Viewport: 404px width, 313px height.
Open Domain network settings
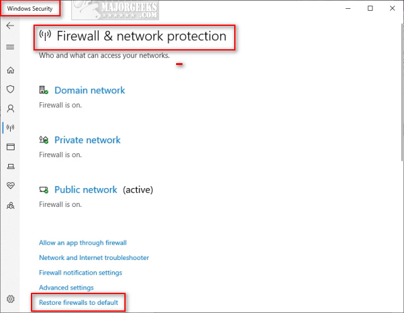pyautogui.click(x=90, y=90)
